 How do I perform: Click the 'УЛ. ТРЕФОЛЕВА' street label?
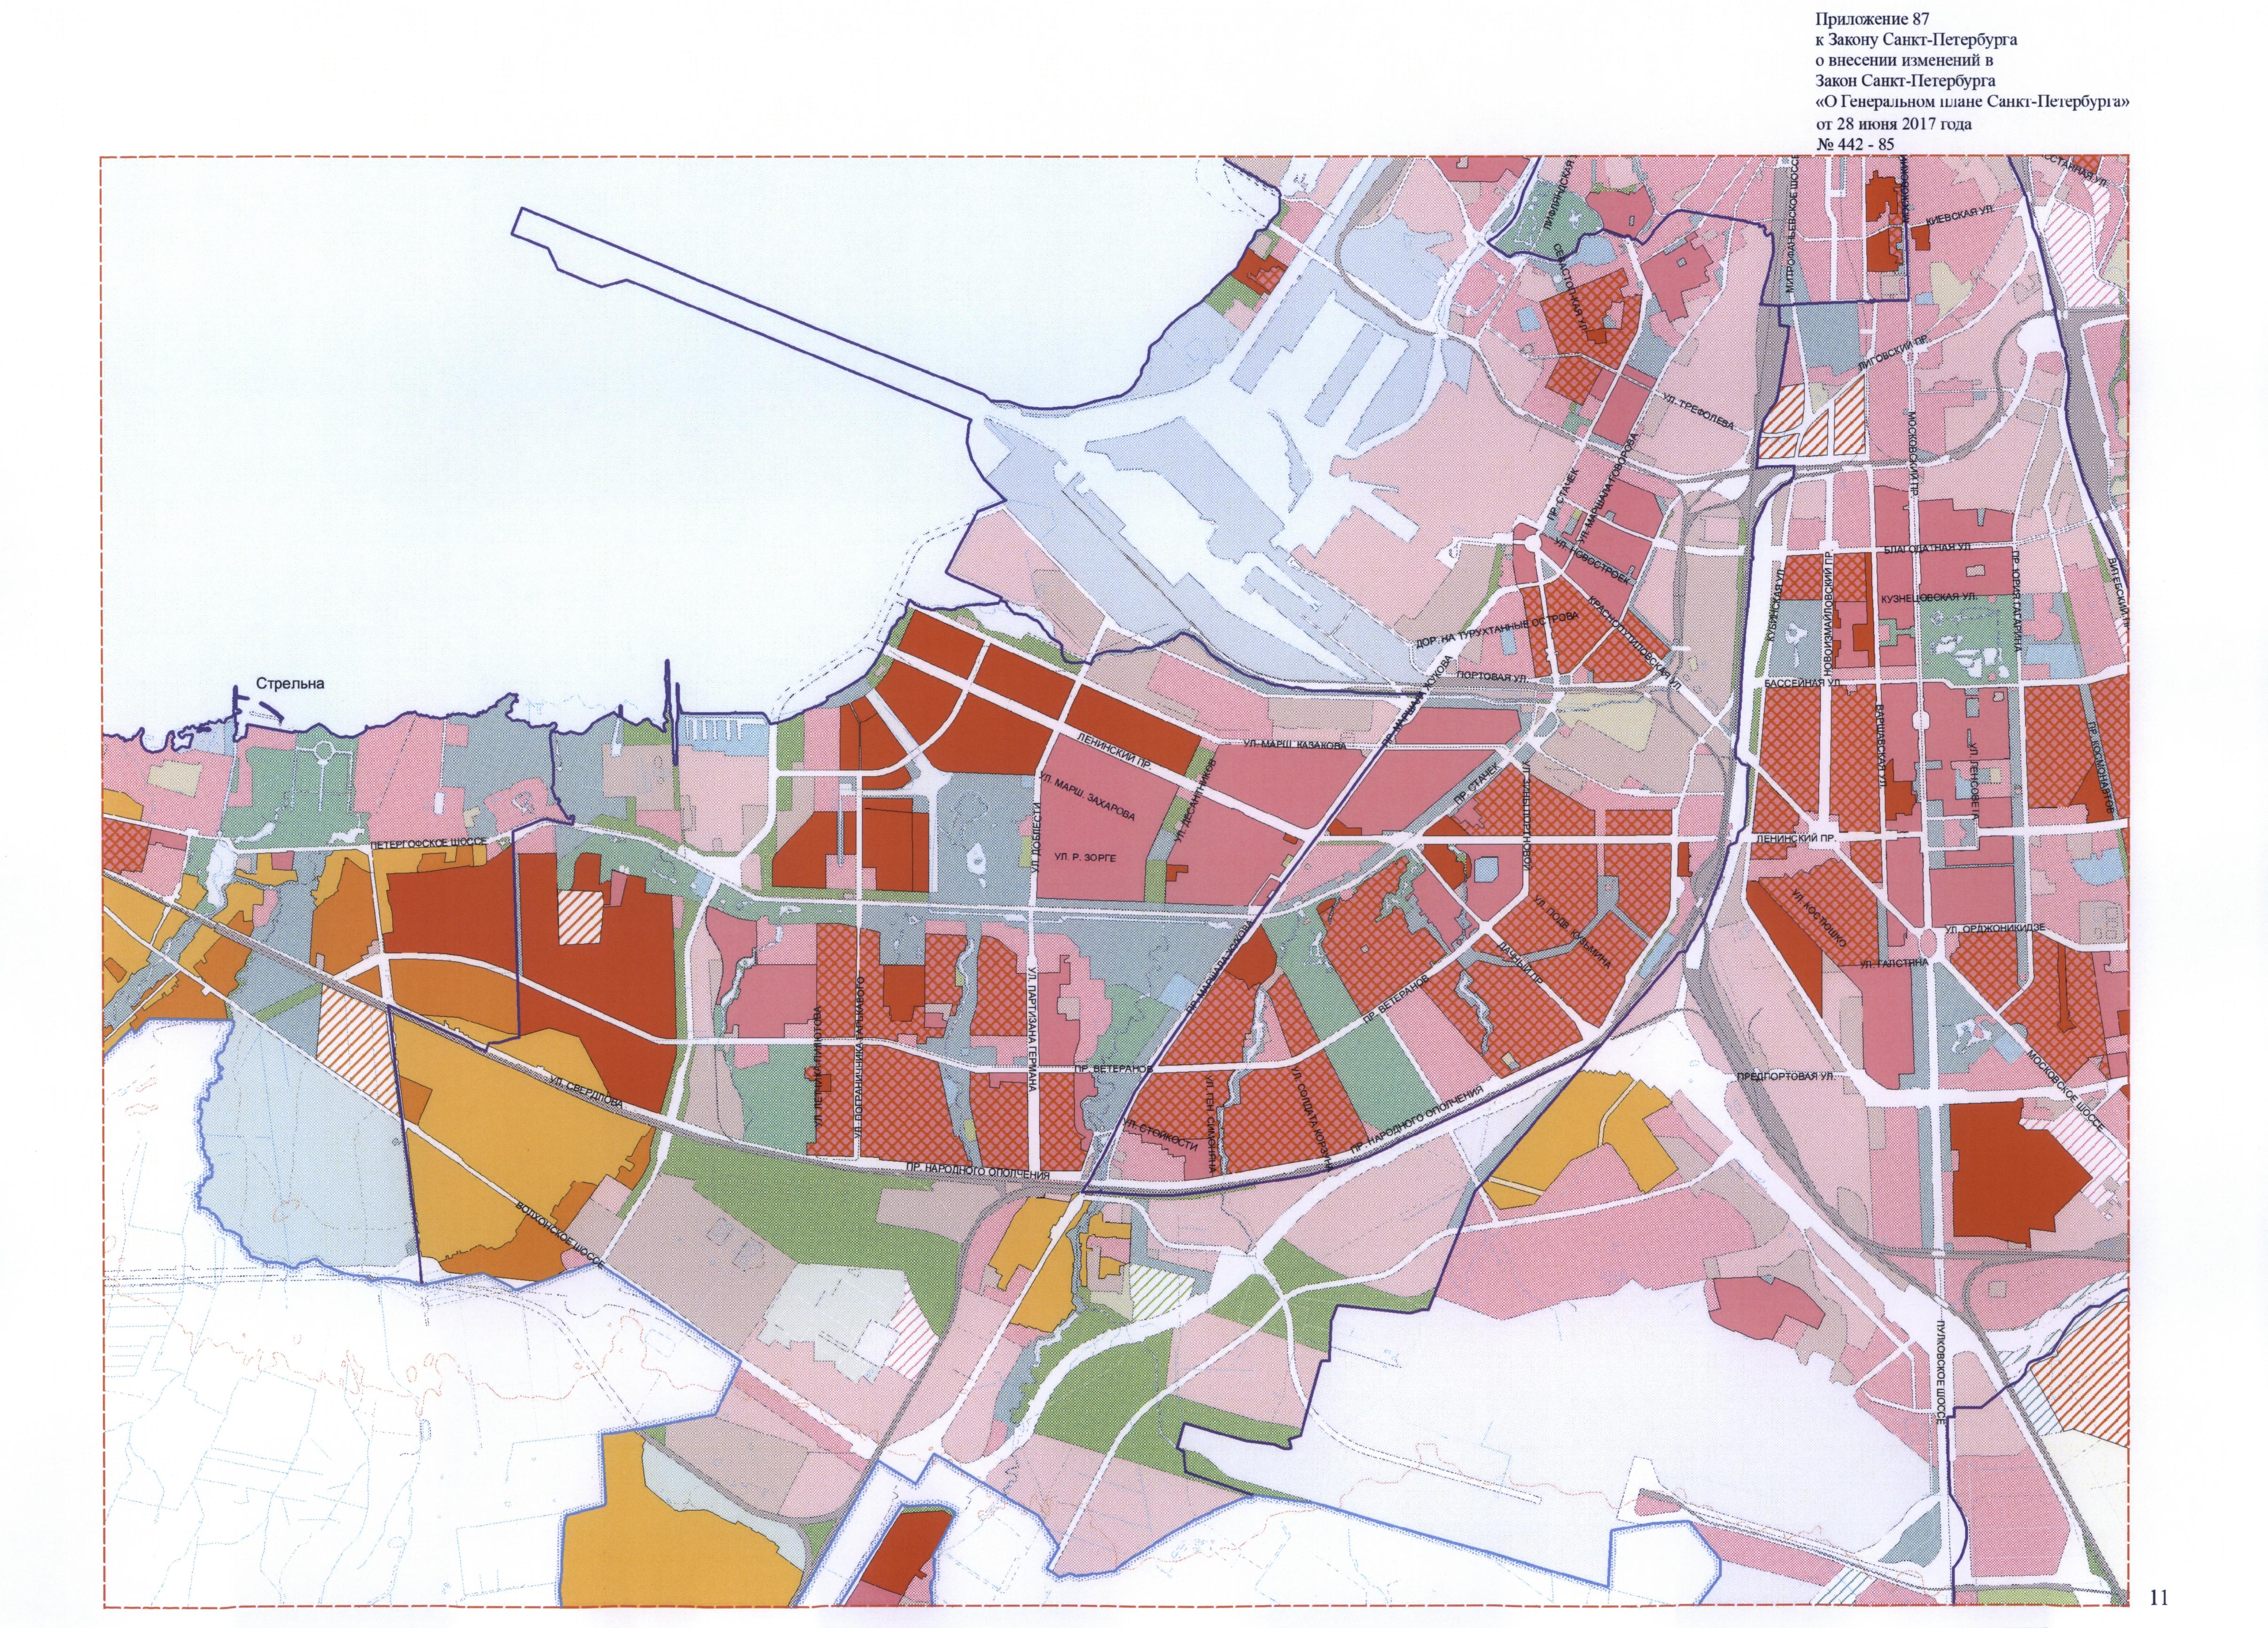click(1697, 411)
